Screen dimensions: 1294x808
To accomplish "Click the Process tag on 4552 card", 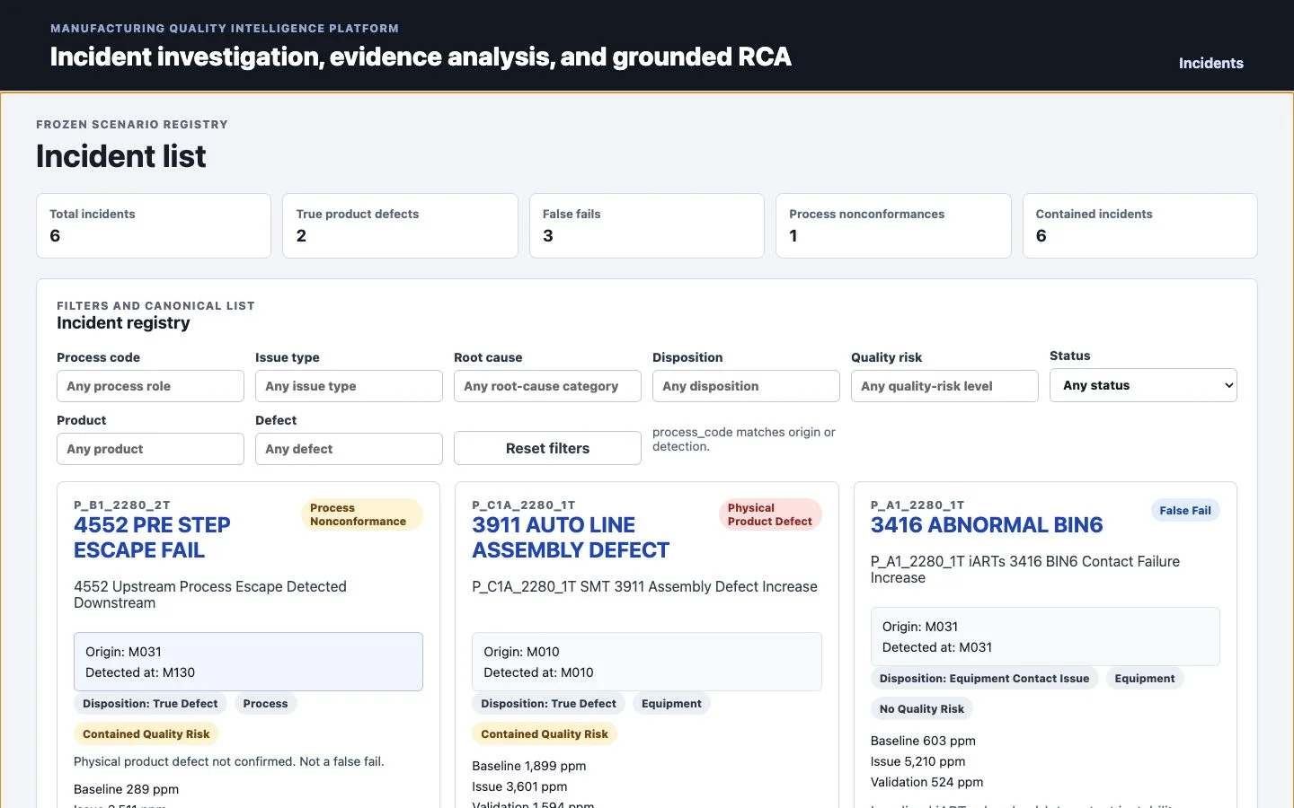I will pyautogui.click(x=265, y=704).
